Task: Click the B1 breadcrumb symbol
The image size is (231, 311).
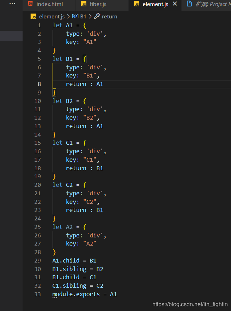Action: tap(83, 17)
